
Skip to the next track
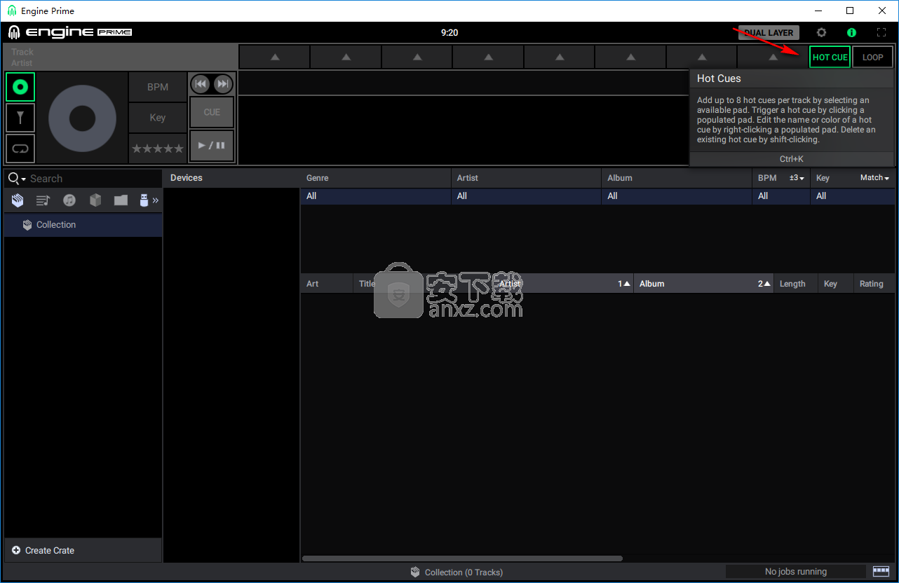click(223, 84)
